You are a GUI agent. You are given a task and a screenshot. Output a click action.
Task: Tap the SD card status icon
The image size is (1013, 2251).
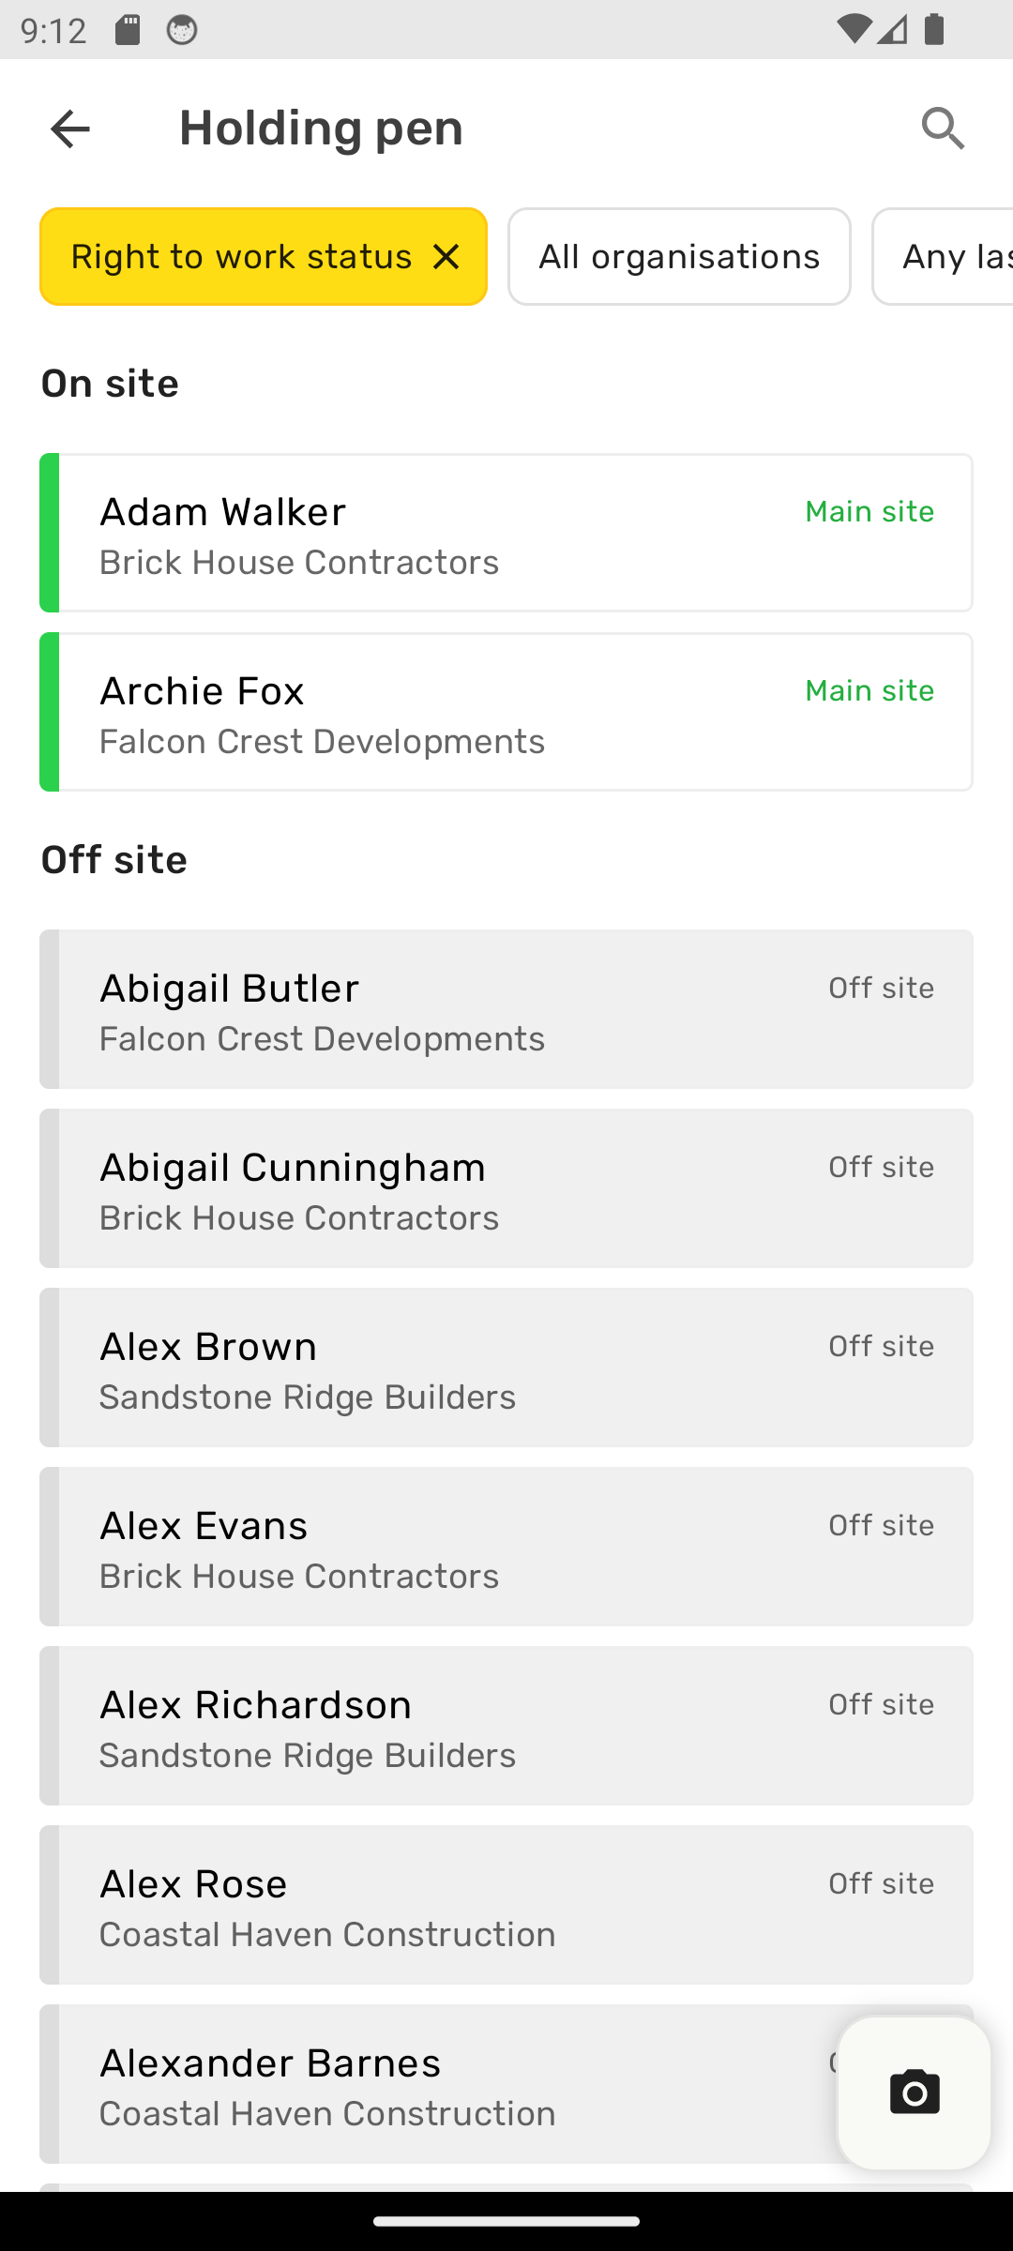[x=128, y=30]
